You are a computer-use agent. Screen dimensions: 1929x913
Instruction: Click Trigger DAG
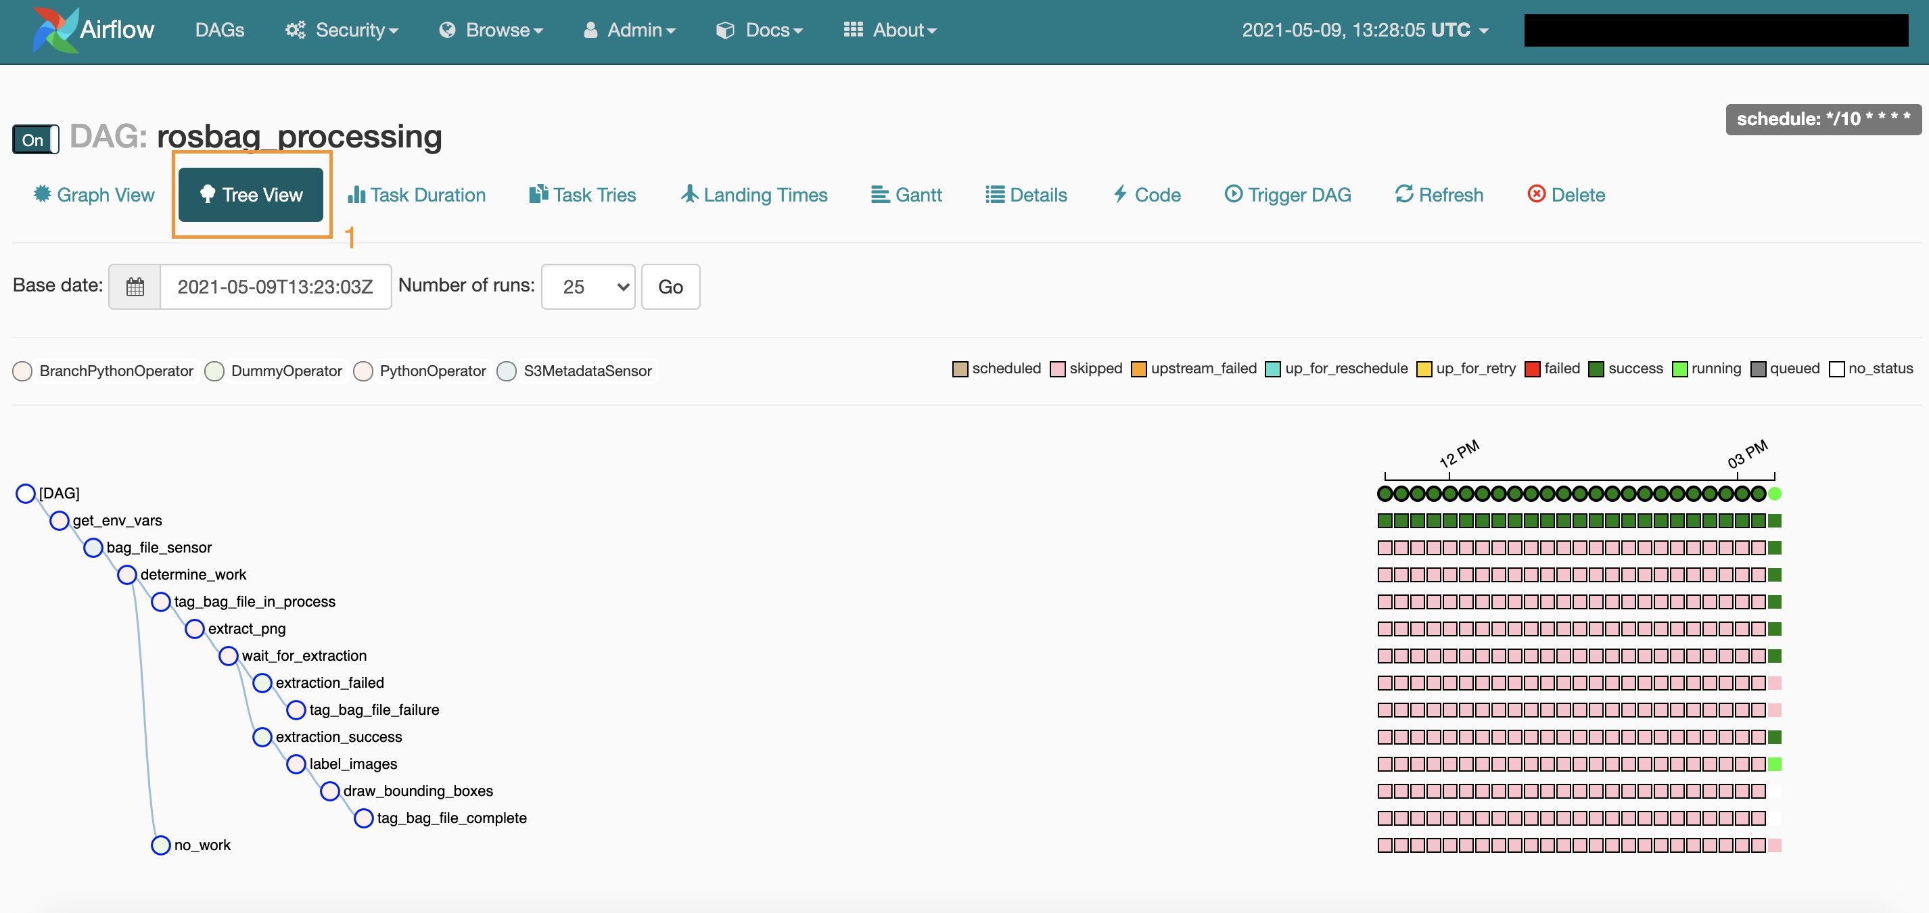1288,195
